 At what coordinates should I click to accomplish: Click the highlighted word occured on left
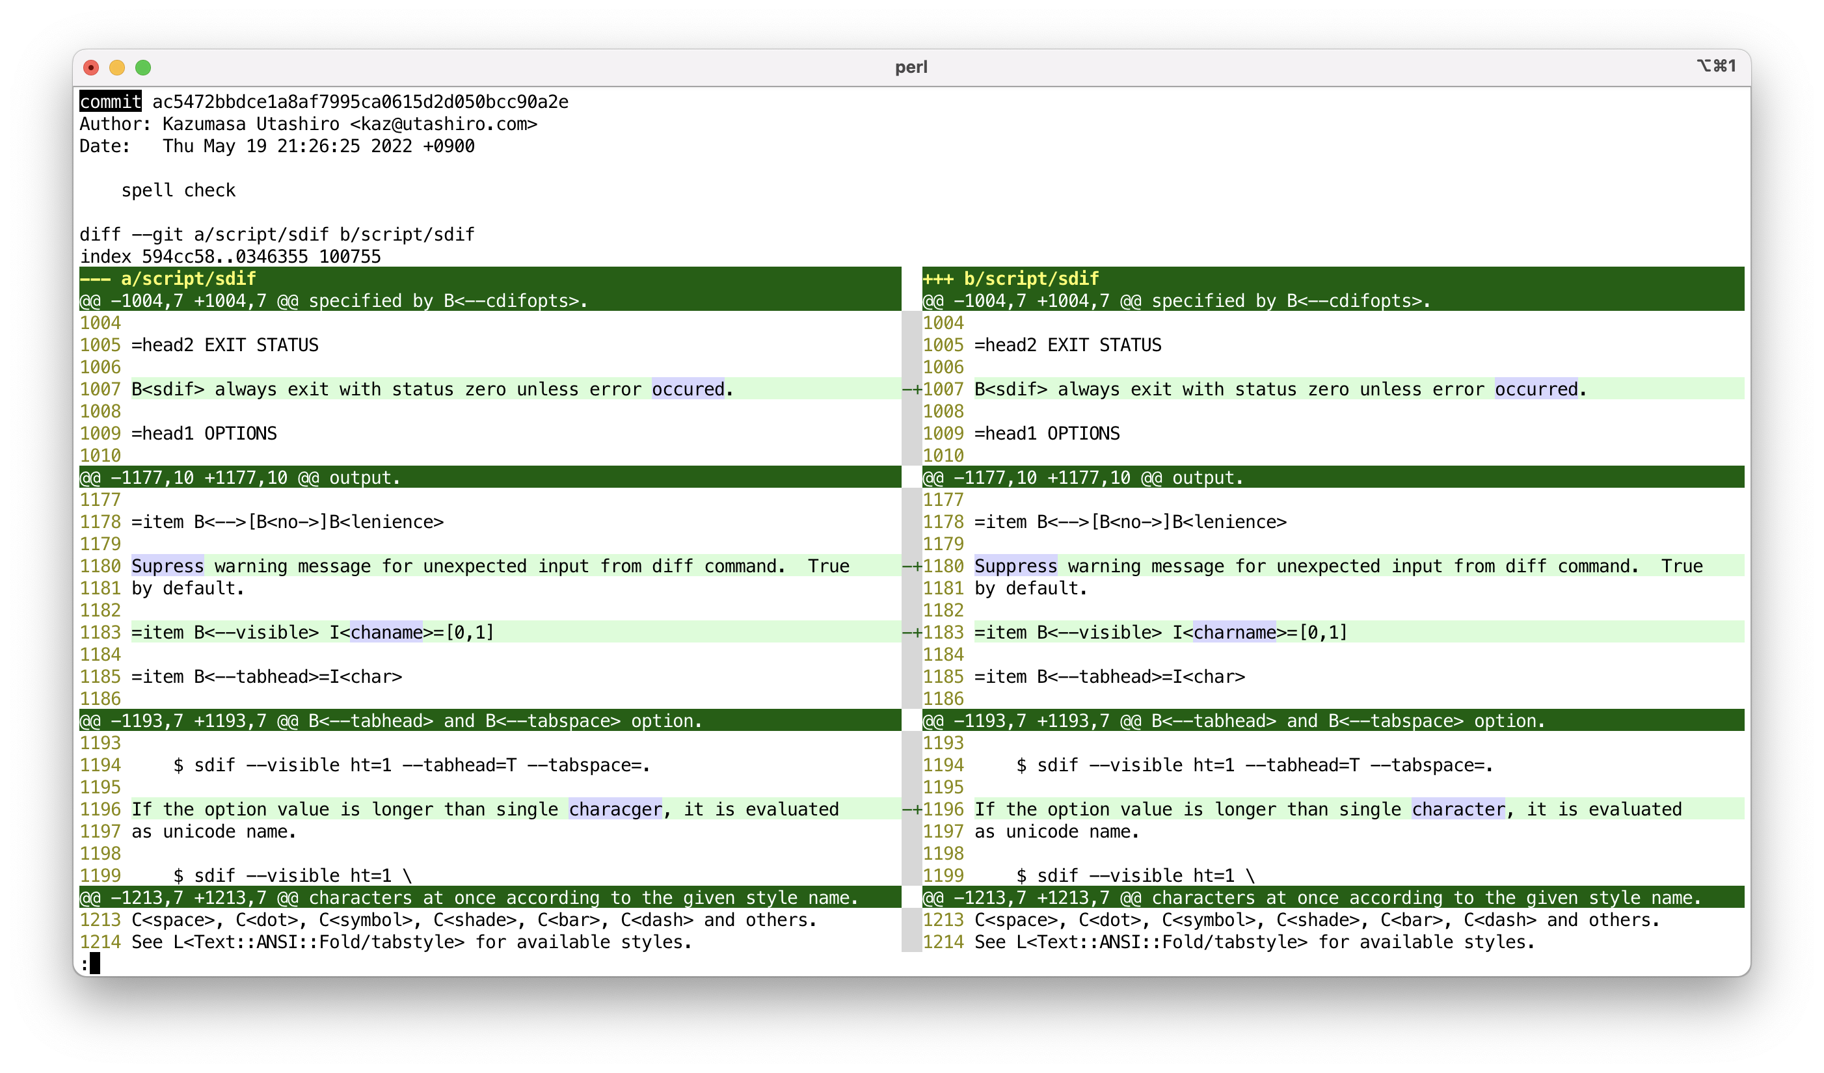click(x=688, y=390)
